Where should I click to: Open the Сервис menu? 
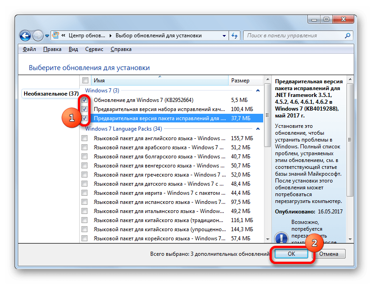pyautogui.click(x=94, y=49)
